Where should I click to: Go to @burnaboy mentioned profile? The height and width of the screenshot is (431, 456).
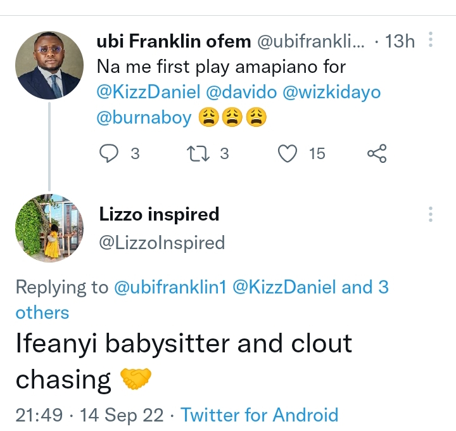pos(144,117)
